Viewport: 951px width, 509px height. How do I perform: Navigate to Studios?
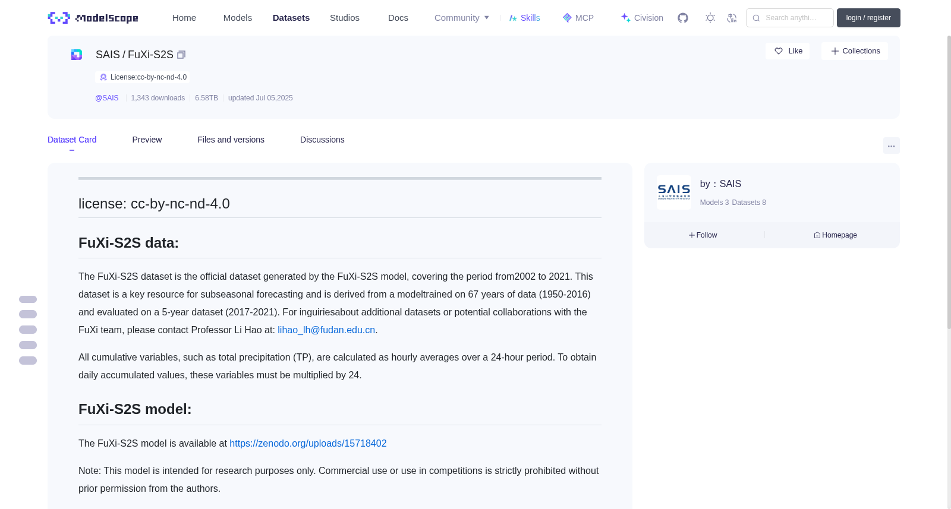(345, 18)
